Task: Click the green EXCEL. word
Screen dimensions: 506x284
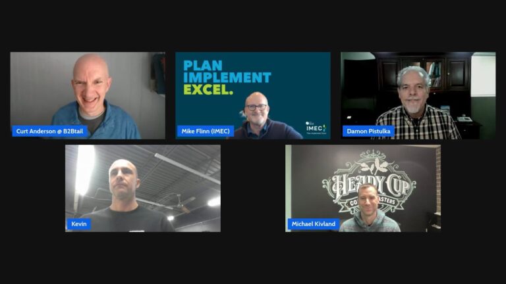Action: click(x=208, y=90)
